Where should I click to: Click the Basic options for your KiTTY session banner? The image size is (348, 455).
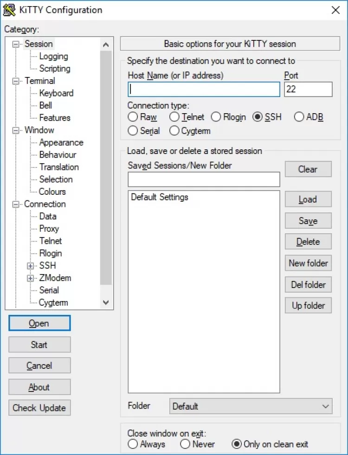click(x=230, y=44)
